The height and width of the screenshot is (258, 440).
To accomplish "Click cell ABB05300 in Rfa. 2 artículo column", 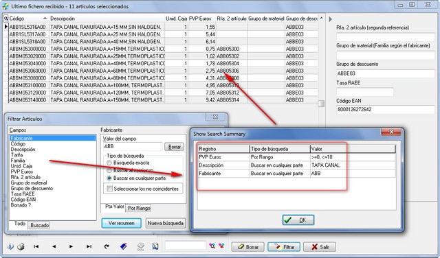I will [x=231, y=49].
